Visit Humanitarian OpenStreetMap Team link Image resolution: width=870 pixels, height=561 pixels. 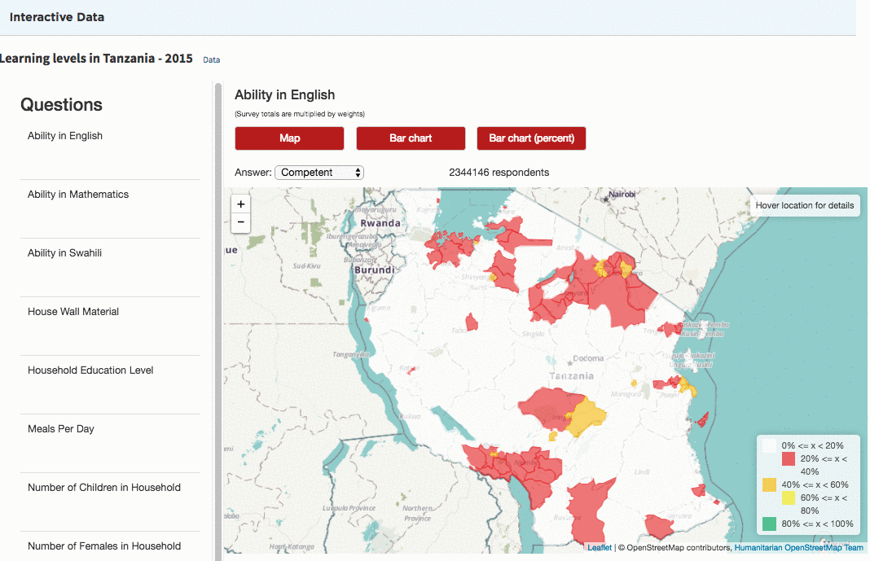[798, 548]
